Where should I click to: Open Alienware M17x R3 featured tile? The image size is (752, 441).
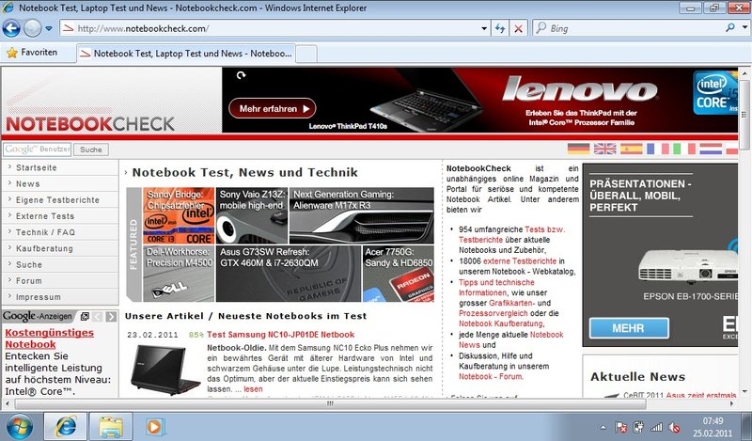coord(362,215)
